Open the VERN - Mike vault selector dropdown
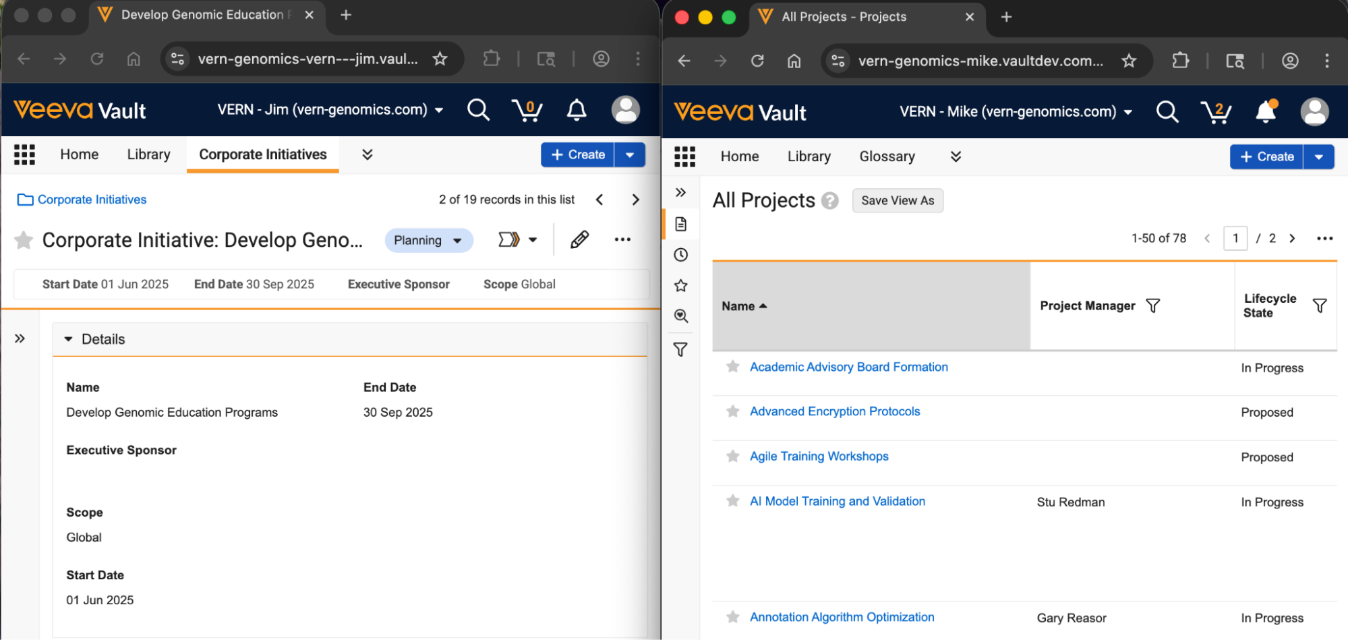This screenshot has width=1348, height=640. click(1015, 112)
